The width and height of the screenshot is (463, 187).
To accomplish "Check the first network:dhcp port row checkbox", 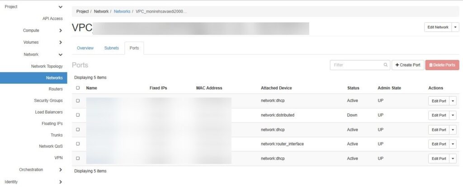I will [78, 101].
